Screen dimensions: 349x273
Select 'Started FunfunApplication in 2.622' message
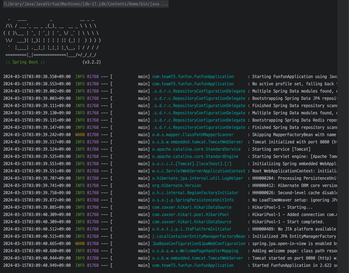pyautogui.click(x=295, y=265)
